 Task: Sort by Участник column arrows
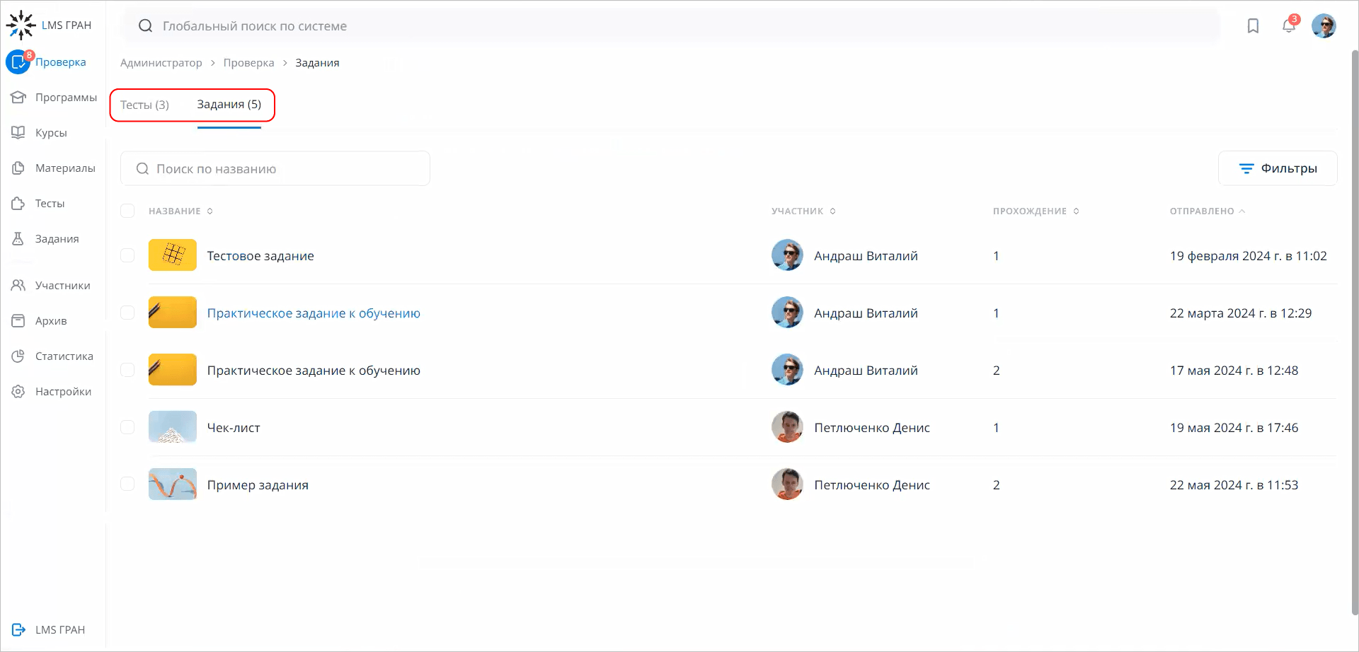click(x=833, y=211)
